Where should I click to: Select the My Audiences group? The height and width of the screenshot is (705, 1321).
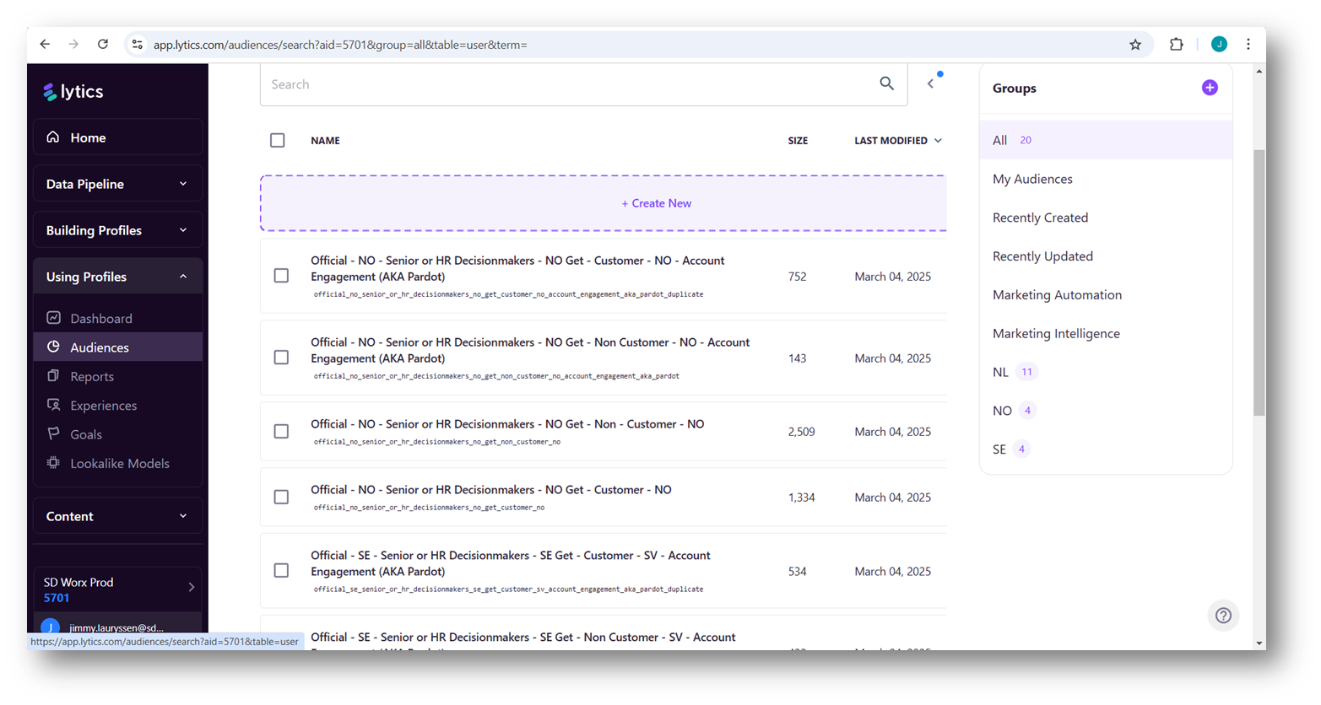pyautogui.click(x=1032, y=179)
